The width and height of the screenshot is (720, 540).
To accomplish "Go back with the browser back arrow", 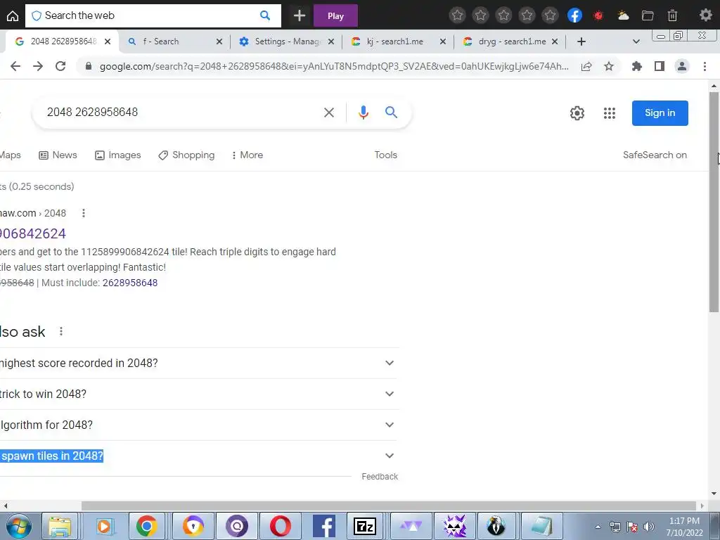I will (x=15, y=66).
